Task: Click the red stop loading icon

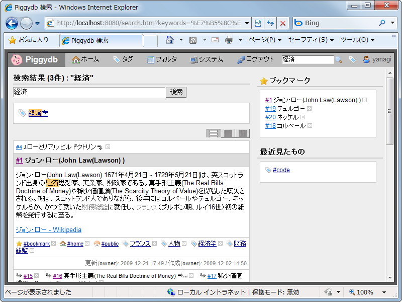Action: coord(283,23)
